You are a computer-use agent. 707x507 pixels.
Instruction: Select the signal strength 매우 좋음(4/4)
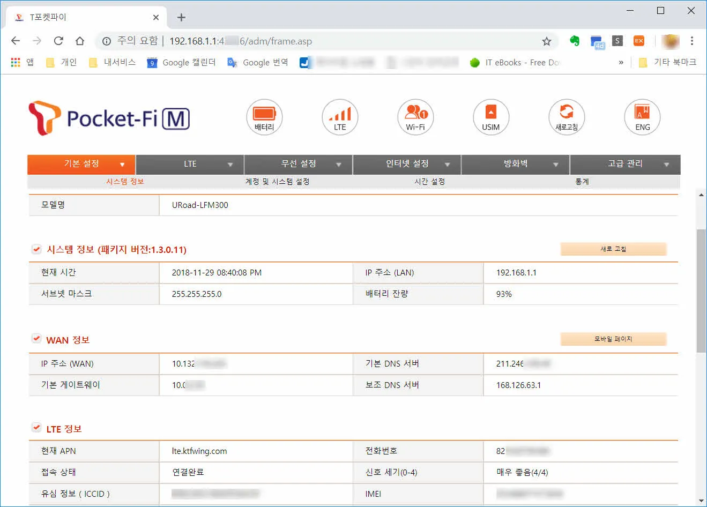click(x=522, y=473)
